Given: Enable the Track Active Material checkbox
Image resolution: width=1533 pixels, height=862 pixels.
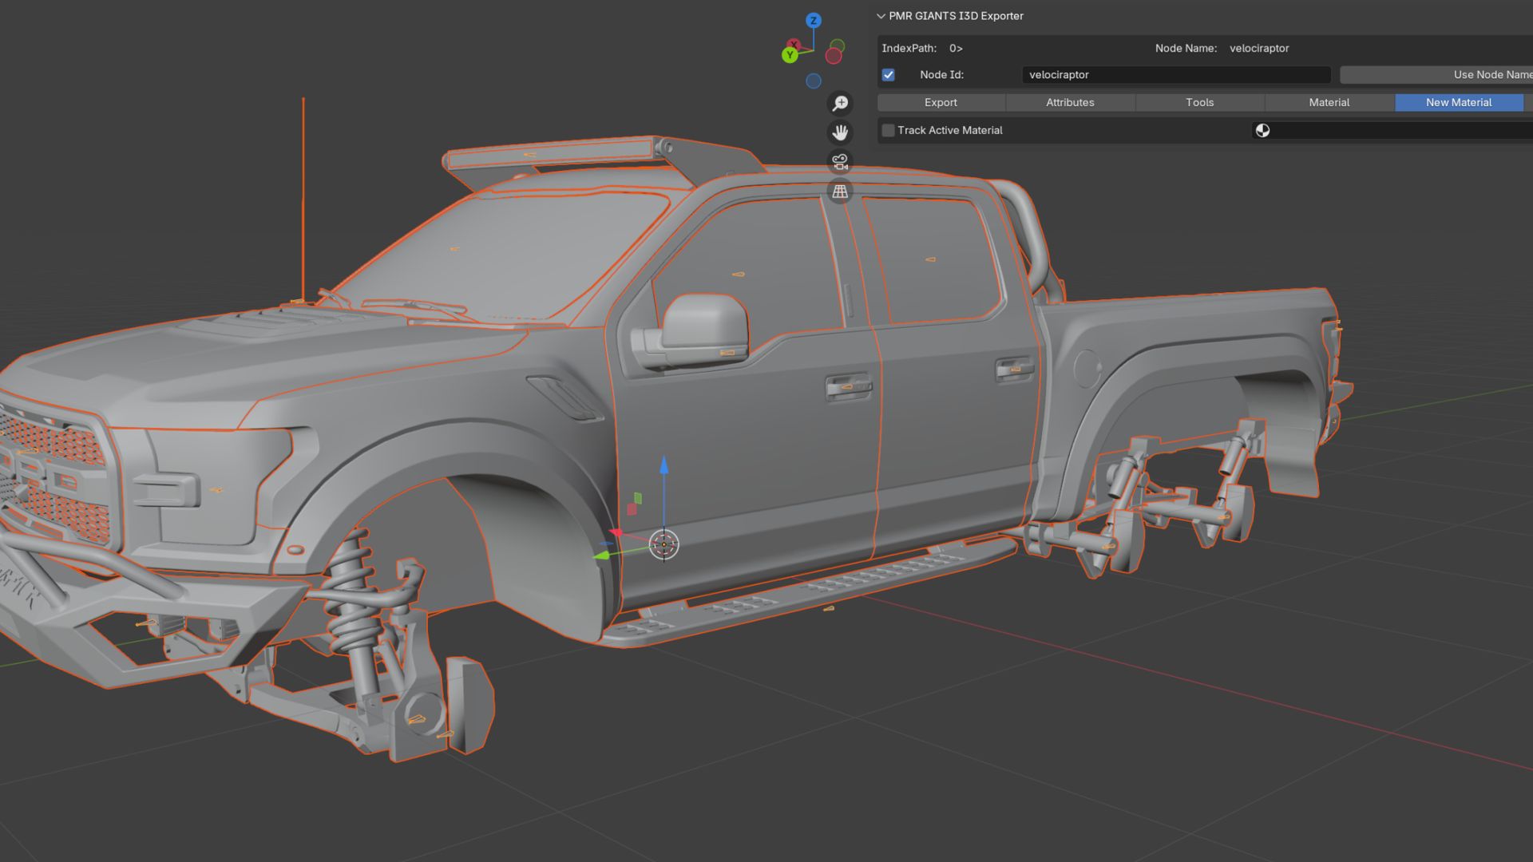Looking at the screenshot, I should coord(888,130).
